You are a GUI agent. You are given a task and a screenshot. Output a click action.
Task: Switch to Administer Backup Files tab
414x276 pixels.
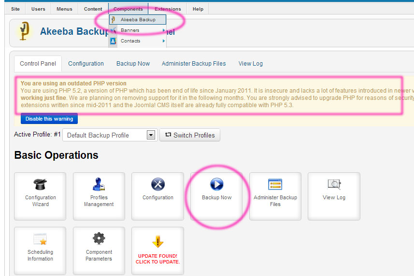tap(194, 64)
